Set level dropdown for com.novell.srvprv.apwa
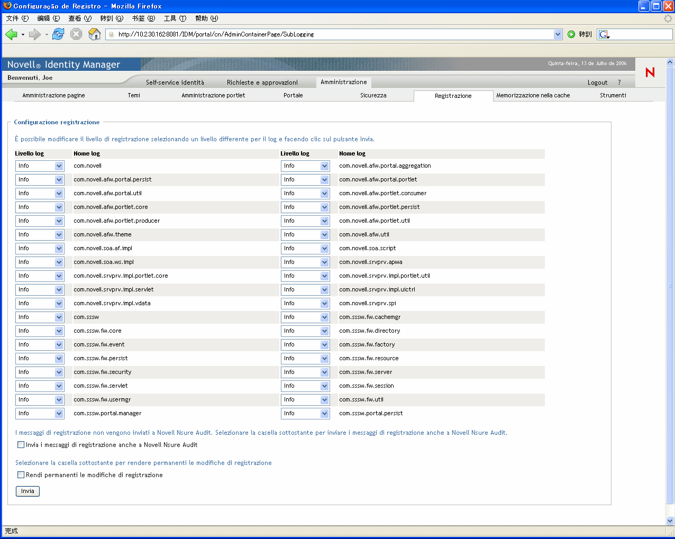Viewport: 675px width, 539px height. (x=305, y=262)
